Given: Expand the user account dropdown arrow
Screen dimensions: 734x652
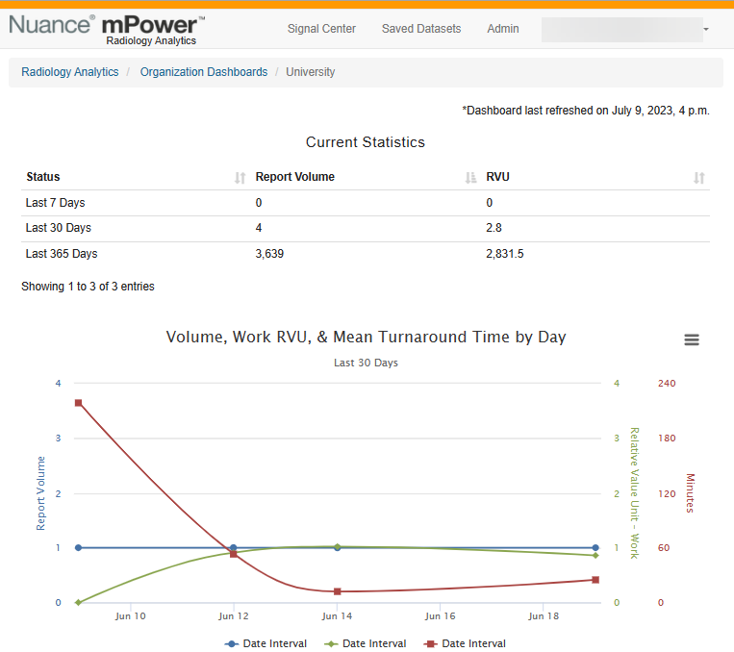Looking at the screenshot, I should [x=706, y=29].
